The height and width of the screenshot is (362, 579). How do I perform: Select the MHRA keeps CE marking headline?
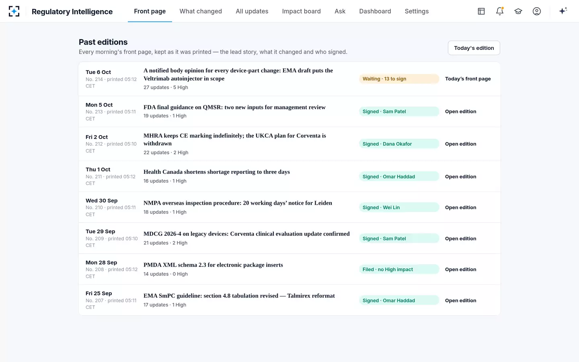[x=235, y=140]
